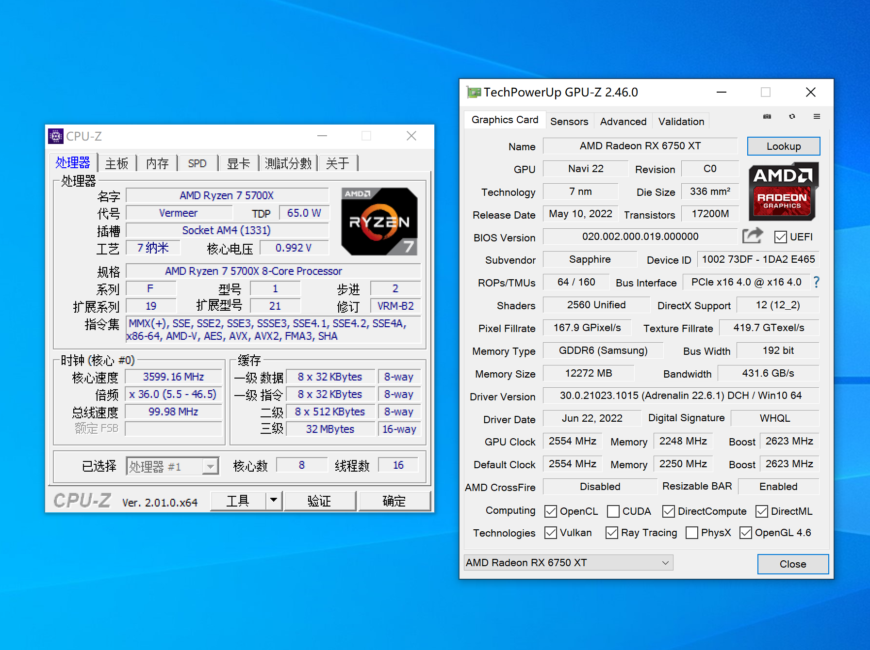The height and width of the screenshot is (650, 870).
Task: Click the Lookup button
Action: click(x=783, y=146)
